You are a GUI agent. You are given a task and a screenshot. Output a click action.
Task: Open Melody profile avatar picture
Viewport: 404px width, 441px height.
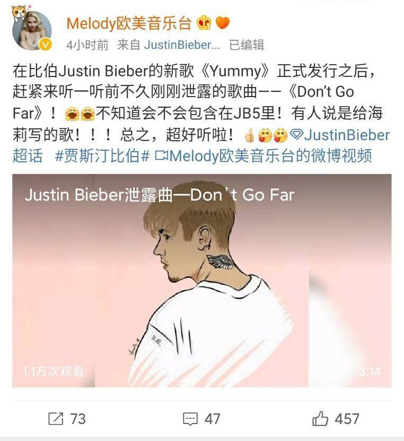(32, 30)
